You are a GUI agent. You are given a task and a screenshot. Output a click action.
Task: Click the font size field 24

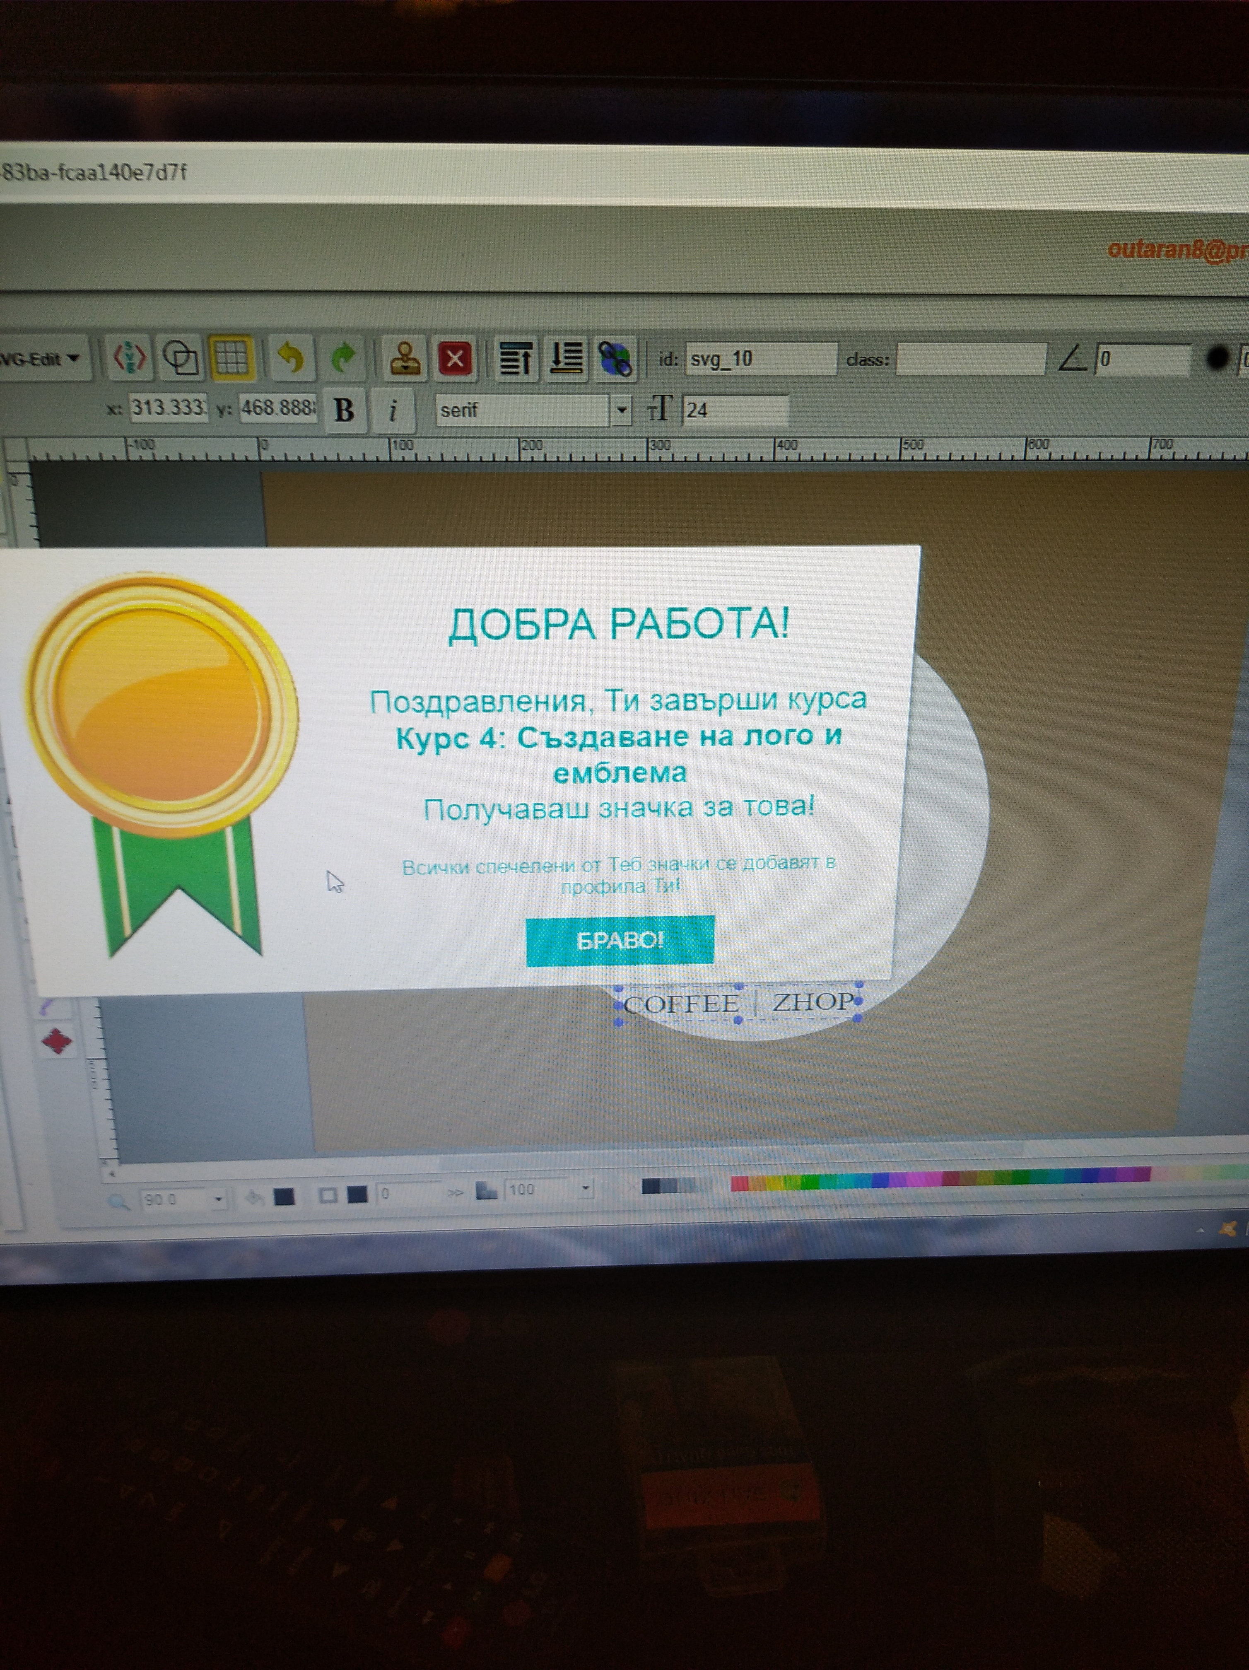pos(733,411)
